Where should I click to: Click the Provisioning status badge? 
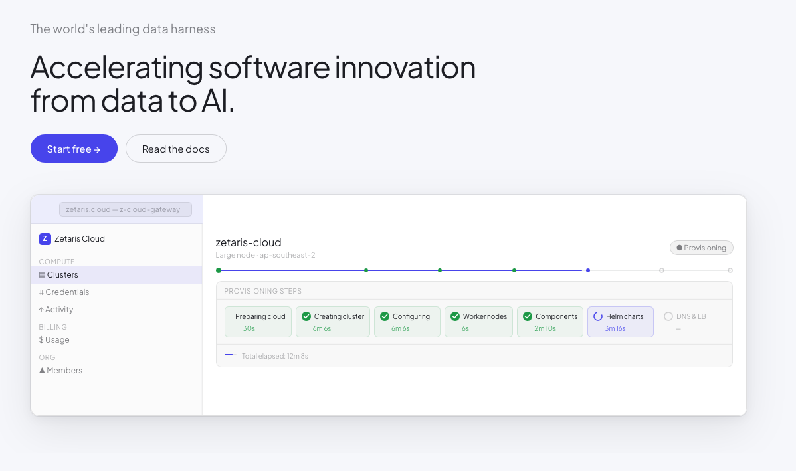click(702, 248)
